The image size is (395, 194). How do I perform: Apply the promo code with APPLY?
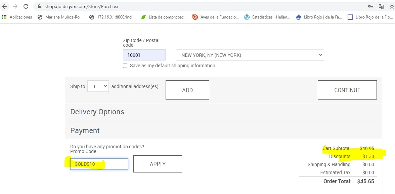tap(158, 164)
